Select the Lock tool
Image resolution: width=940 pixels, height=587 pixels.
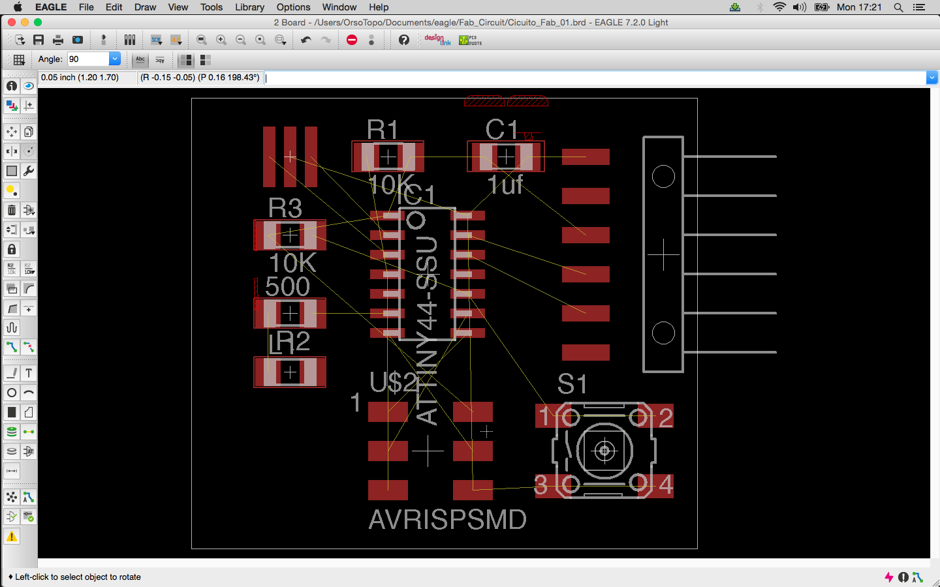tap(12, 249)
